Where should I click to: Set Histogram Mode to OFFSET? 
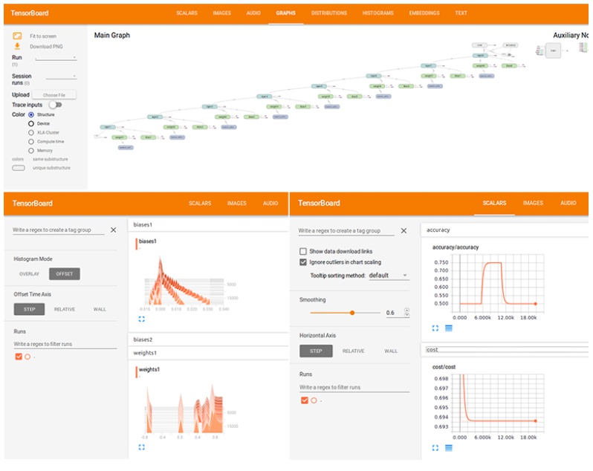coord(65,273)
